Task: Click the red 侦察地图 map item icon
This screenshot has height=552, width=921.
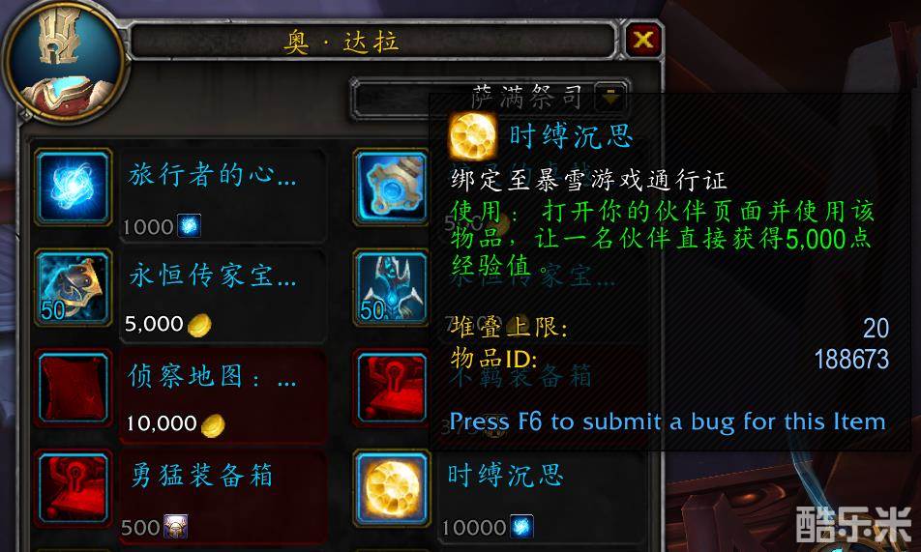Action: pos(74,388)
